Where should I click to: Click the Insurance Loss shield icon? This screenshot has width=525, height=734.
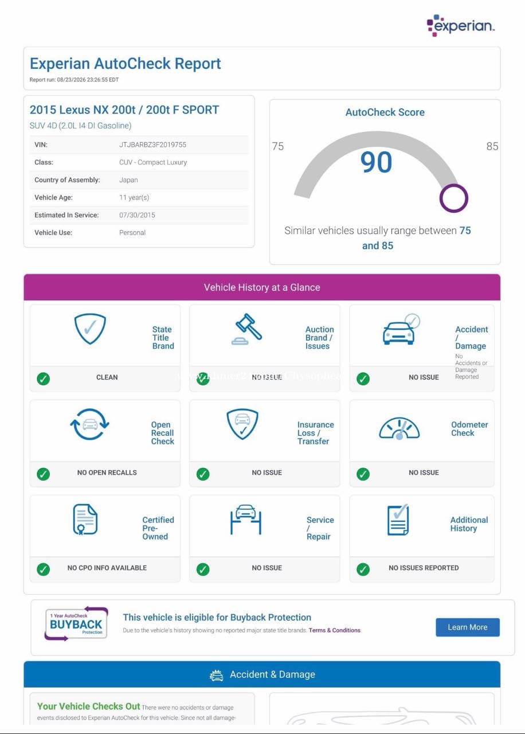242,424
